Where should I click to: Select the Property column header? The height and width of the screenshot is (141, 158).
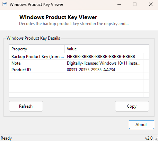[37, 49]
